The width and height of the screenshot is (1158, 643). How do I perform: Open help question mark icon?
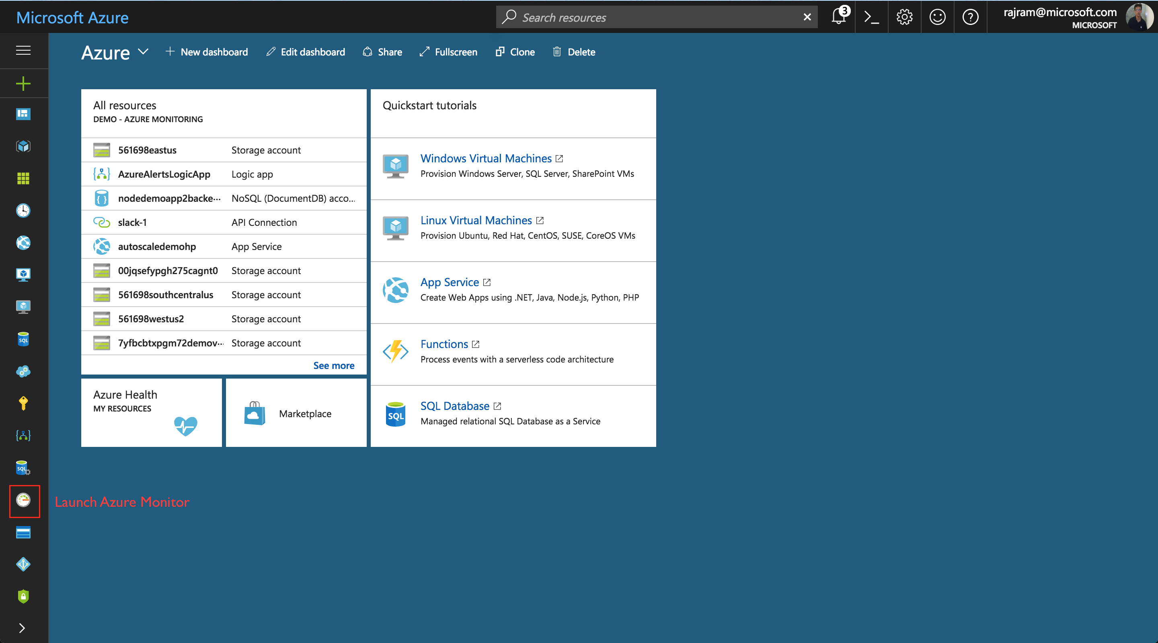pyautogui.click(x=970, y=17)
